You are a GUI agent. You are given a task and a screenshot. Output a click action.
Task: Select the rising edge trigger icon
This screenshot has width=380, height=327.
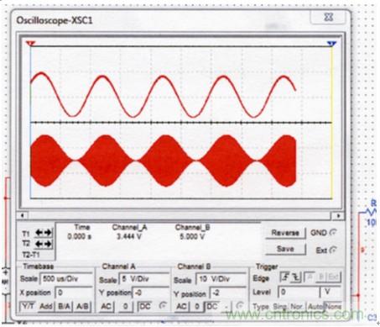point(285,277)
